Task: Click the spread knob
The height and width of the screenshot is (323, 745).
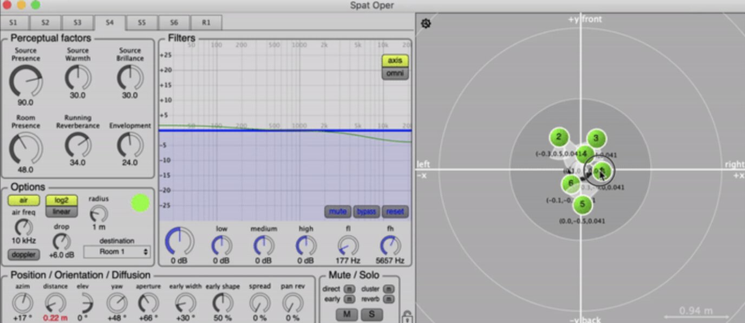Action: 260,302
